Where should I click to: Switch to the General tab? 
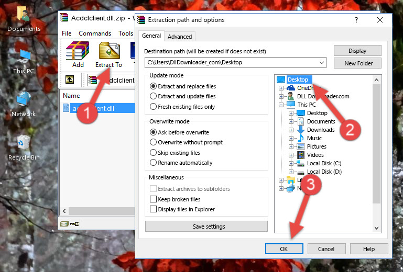tap(151, 36)
